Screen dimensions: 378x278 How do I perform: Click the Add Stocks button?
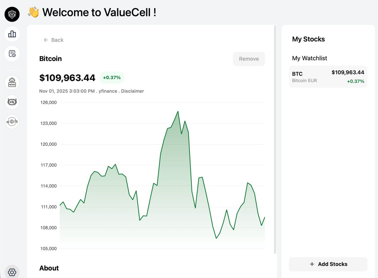pyautogui.click(x=328, y=264)
